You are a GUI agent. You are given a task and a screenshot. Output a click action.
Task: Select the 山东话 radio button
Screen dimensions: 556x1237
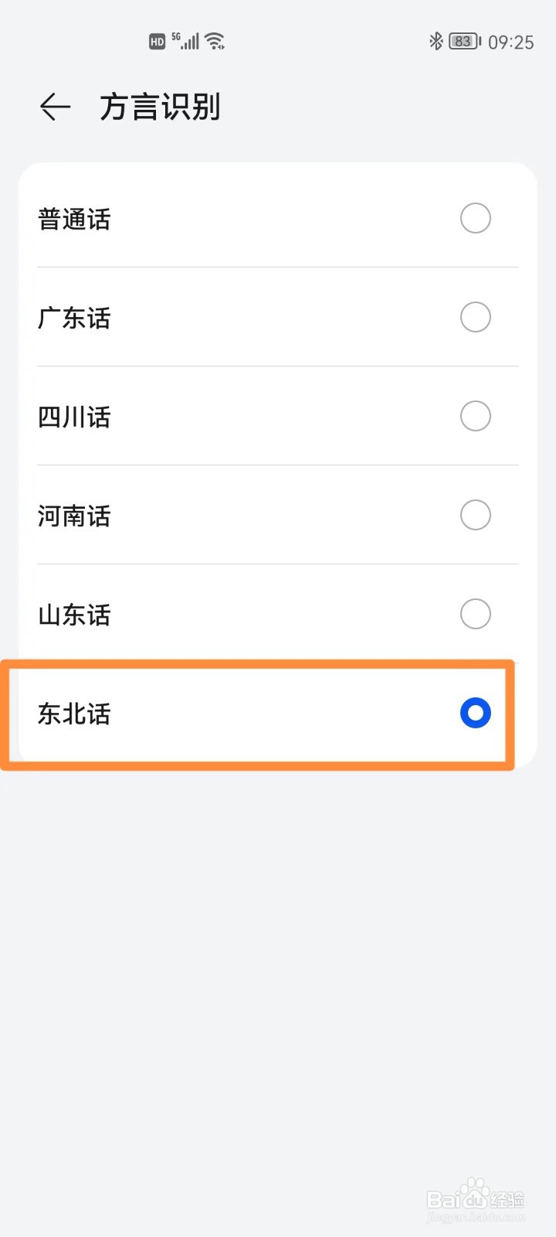coord(475,614)
